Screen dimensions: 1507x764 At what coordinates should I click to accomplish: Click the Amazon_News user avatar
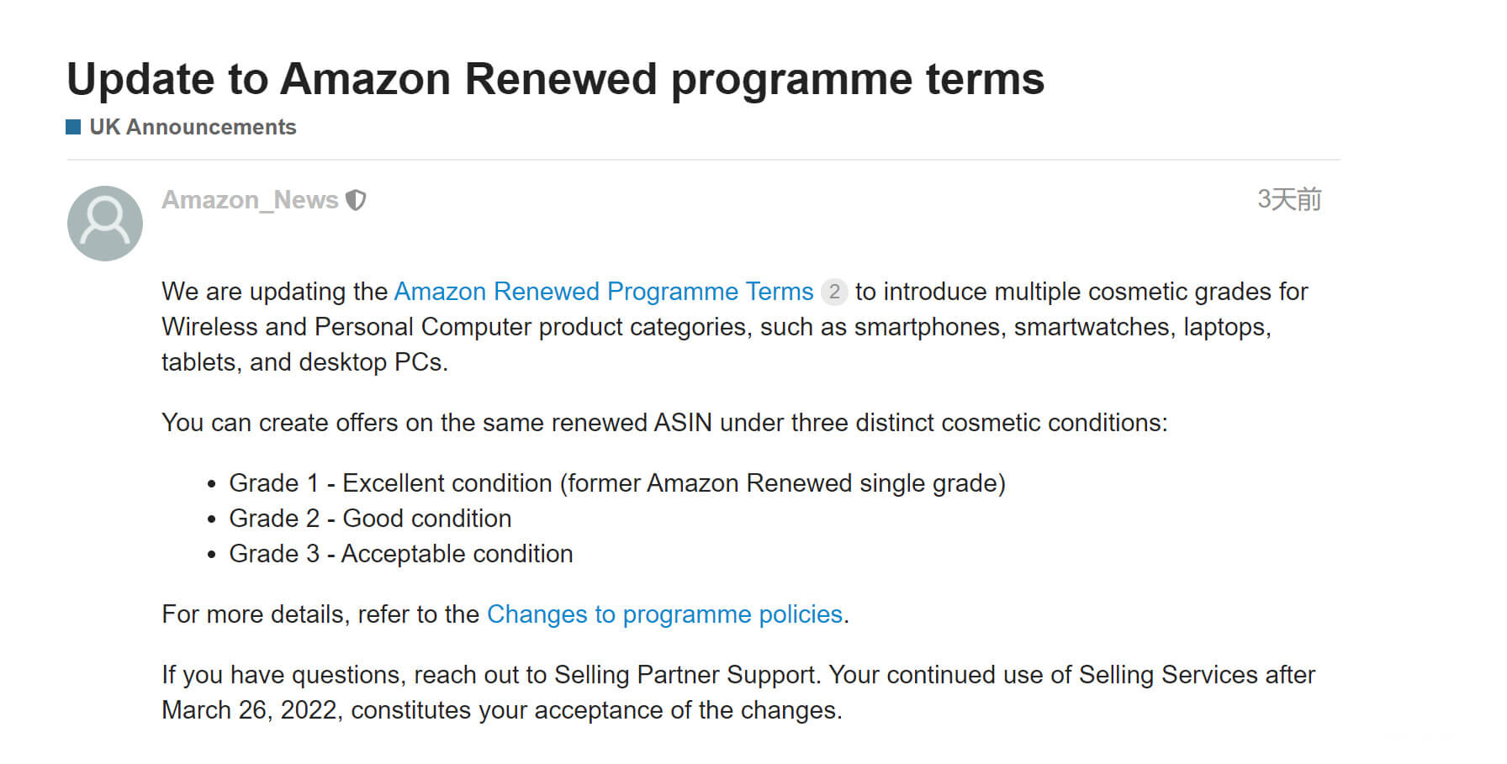tap(105, 224)
